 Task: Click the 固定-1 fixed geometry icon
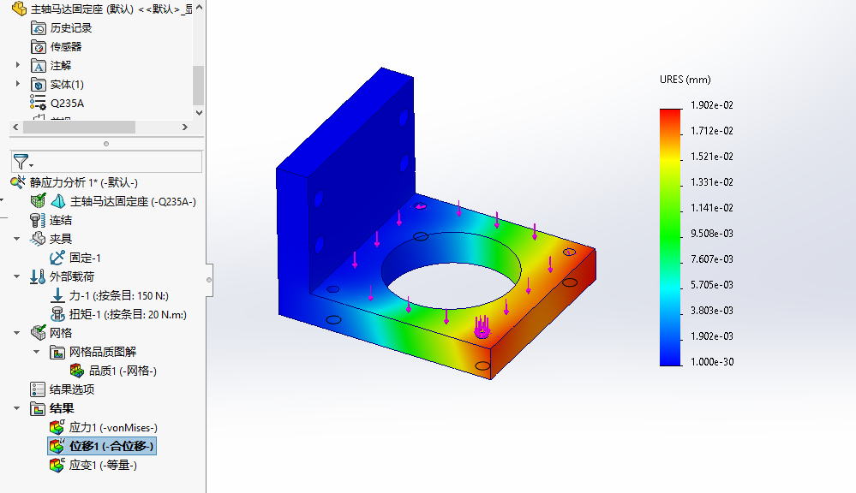57,258
